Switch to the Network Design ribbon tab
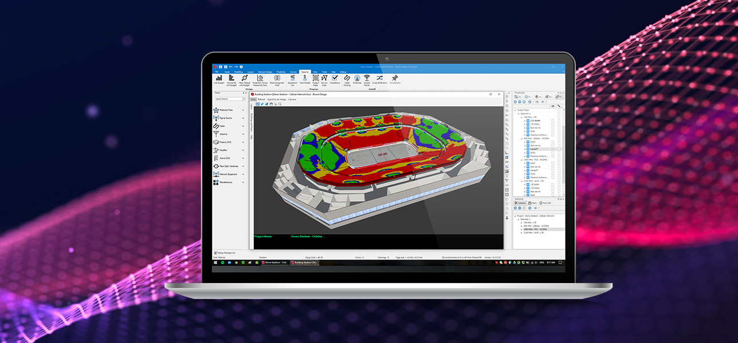The image size is (738, 343). [x=265, y=72]
